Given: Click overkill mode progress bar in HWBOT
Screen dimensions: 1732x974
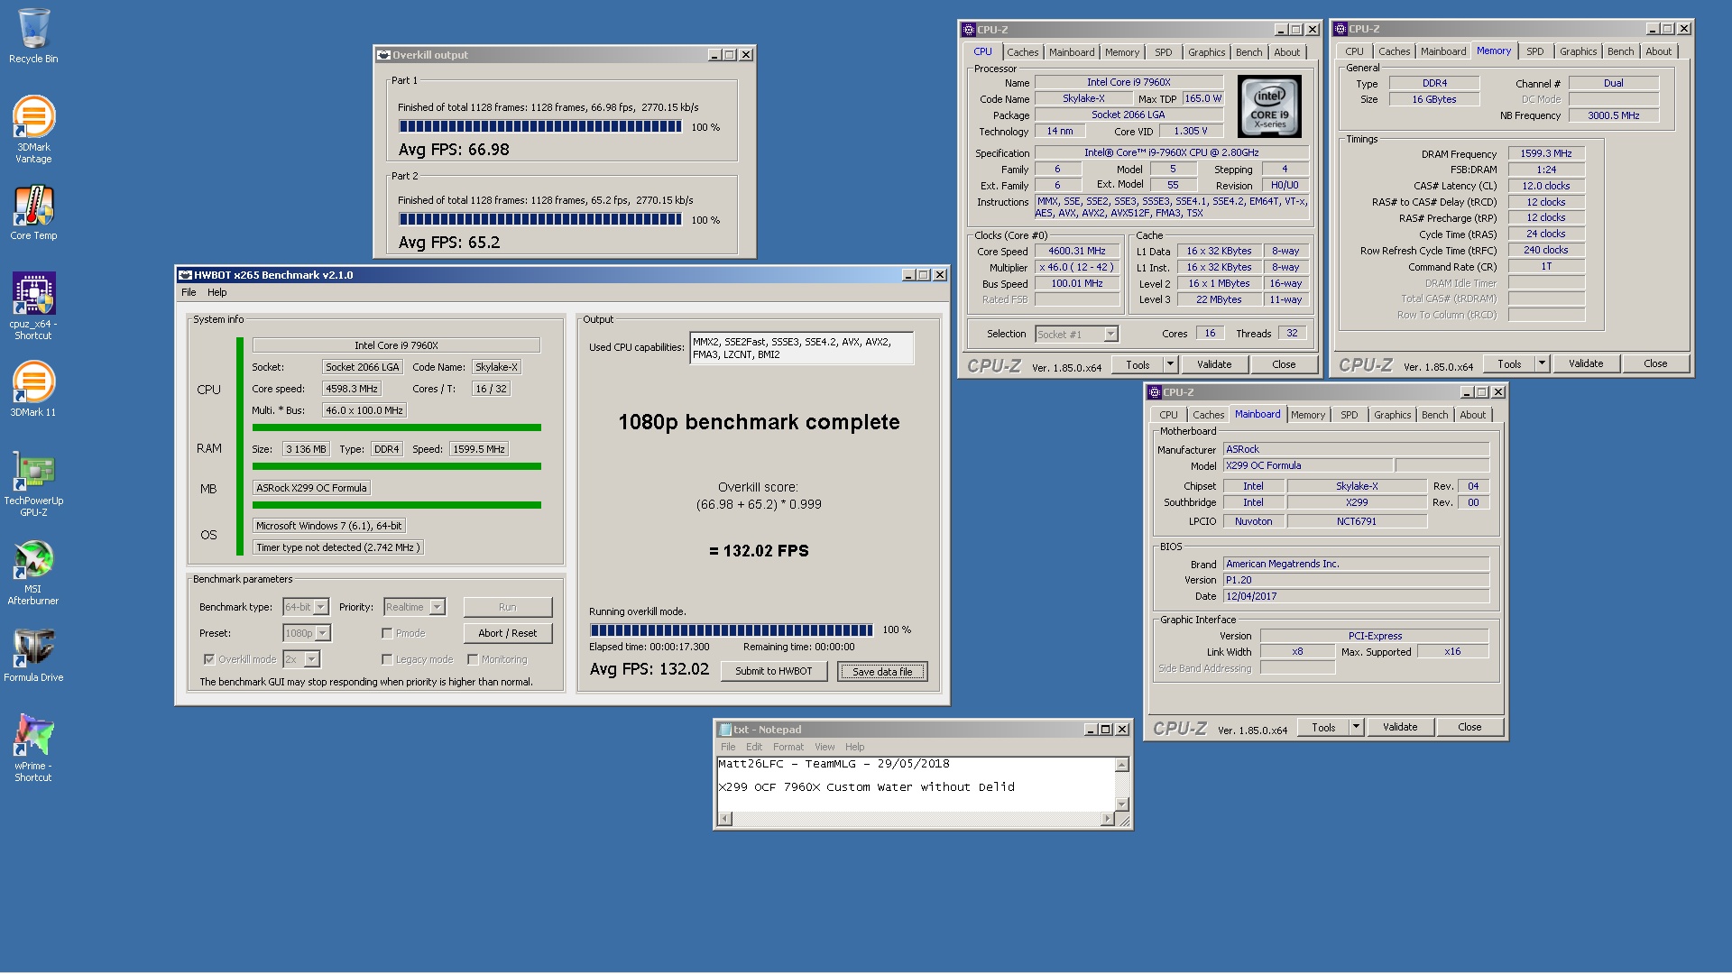Looking at the screenshot, I should pyautogui.click(x=732, y=629).
